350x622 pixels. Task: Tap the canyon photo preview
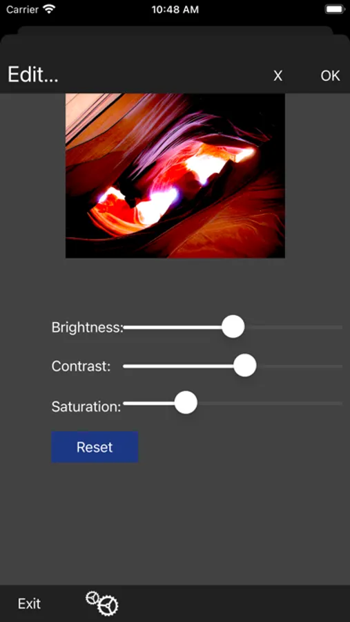pos(175,176)
